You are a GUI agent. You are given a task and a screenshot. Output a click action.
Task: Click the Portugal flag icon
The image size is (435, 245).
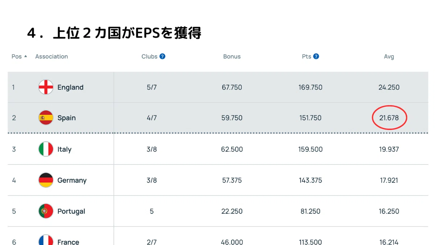(46, 211)
